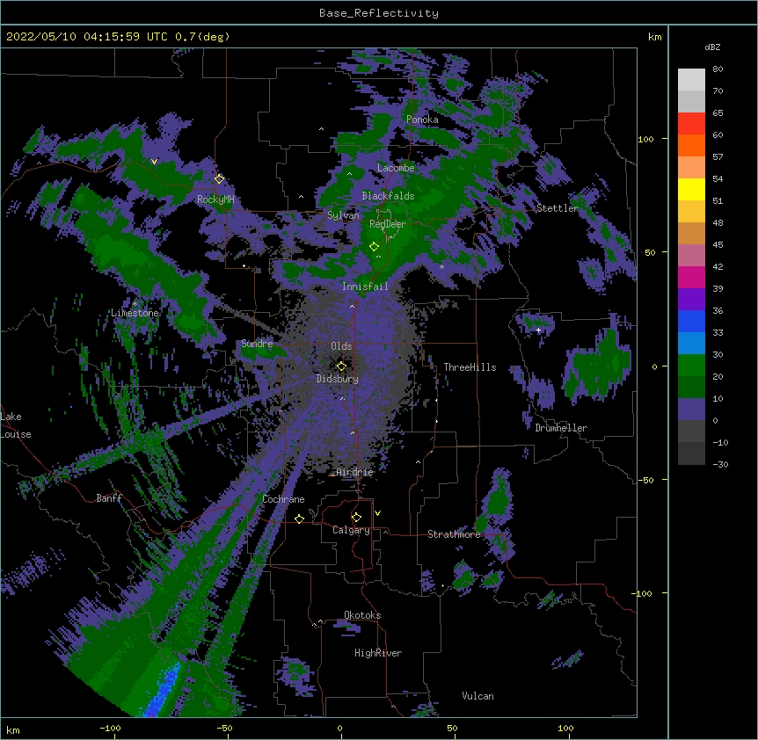Click the Limestone label
The image size is (758, 740).
[x=135, y=313]
